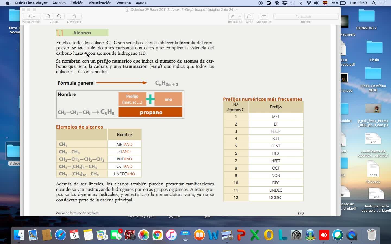Open Finder from the Dock
Viewport: 391px width, 244px height.
(x=19, y=235)
